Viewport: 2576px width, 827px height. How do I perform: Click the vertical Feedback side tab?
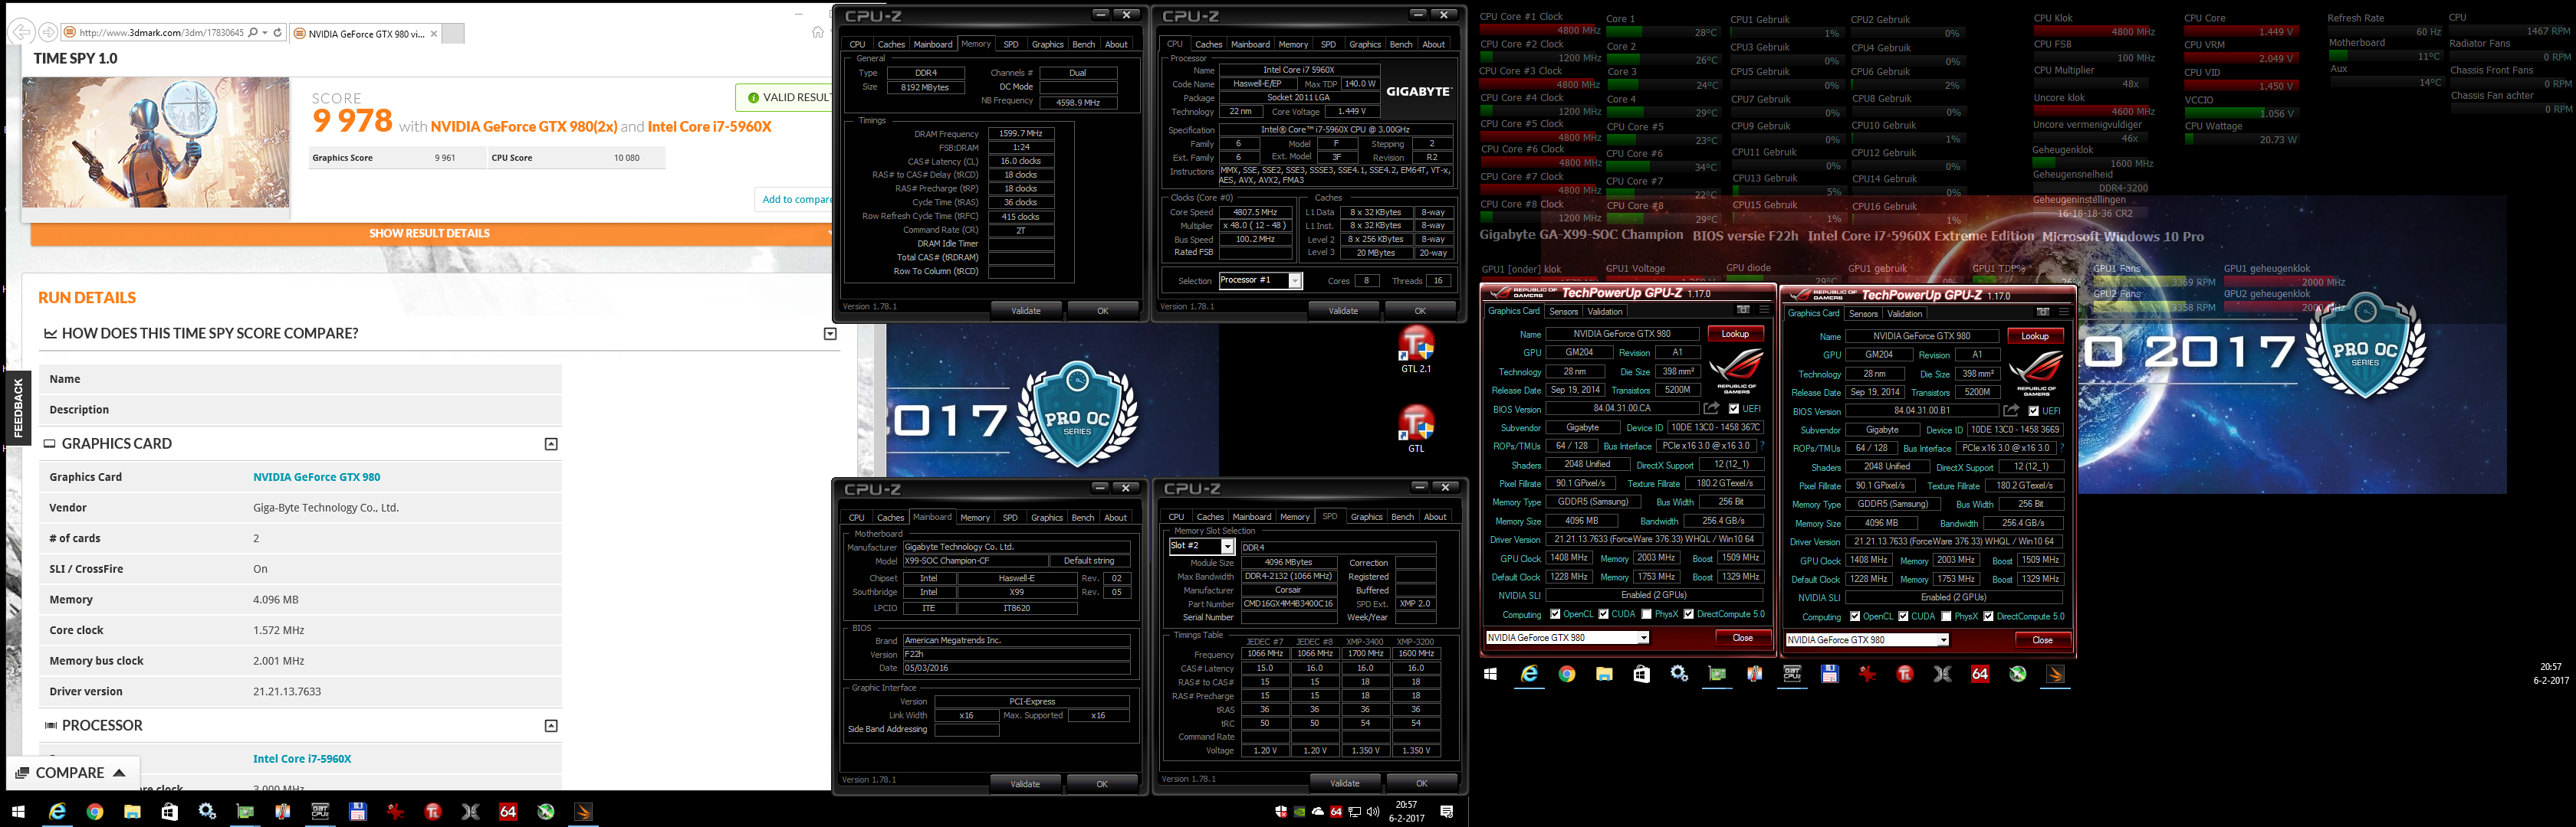(x=17, y=408)
